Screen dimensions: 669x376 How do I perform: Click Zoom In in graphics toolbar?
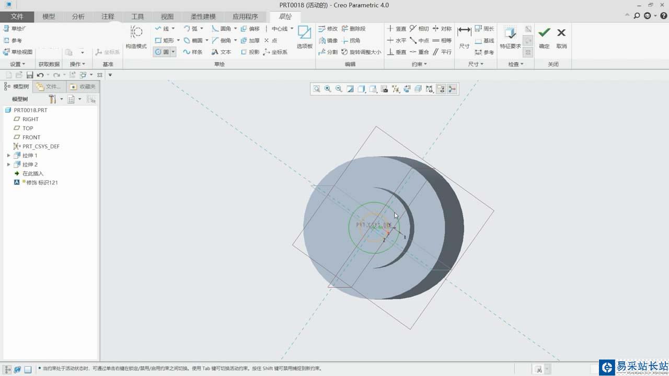coord(328,89)
